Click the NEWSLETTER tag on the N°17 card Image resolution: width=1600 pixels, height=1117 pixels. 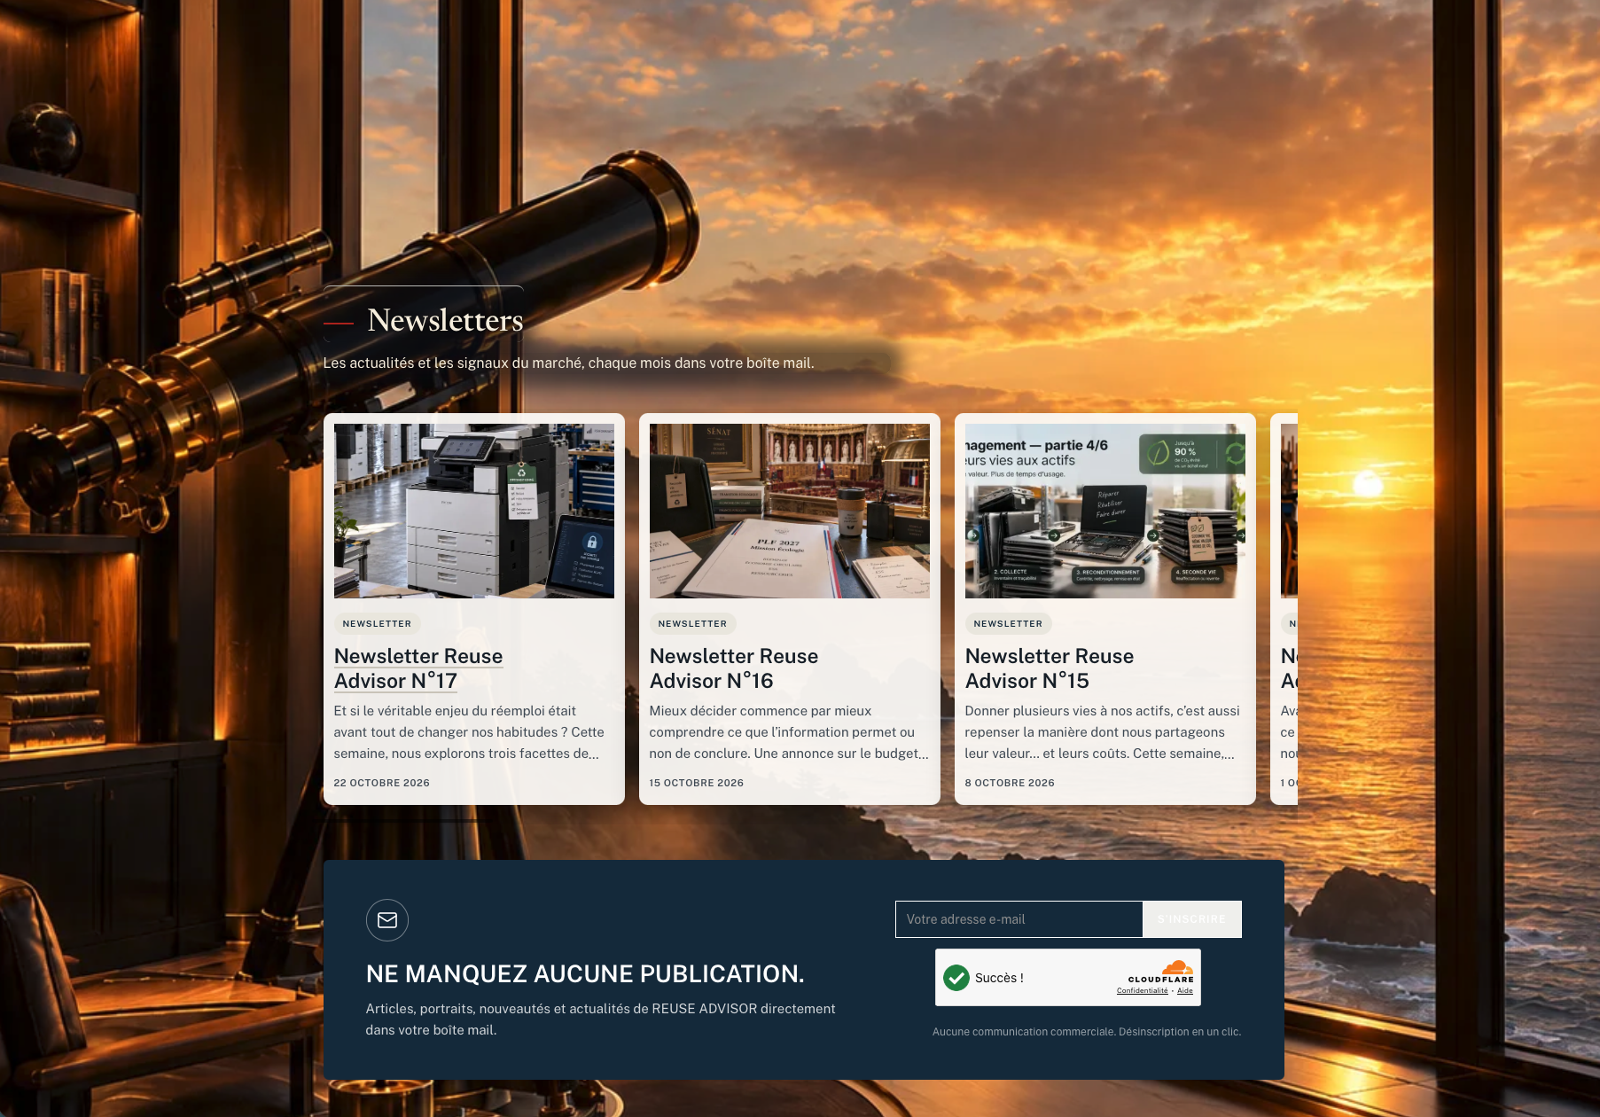(377, 624)
